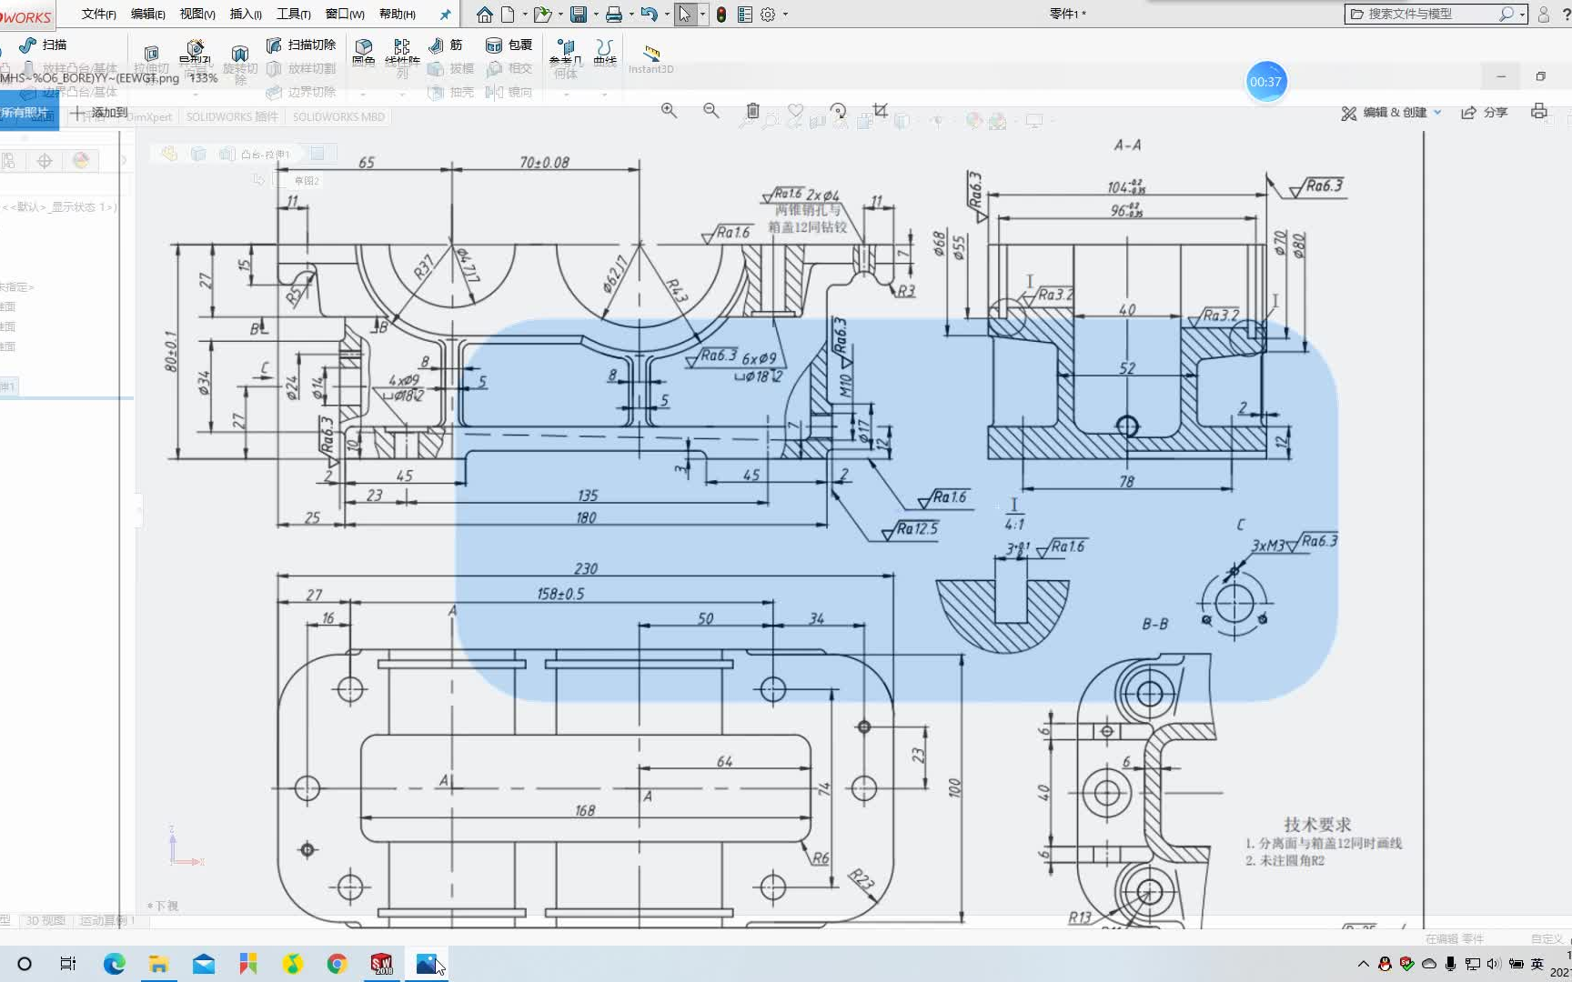Save the part with the floppy icon
This screenshot has height=982, width=1572.
579,15
